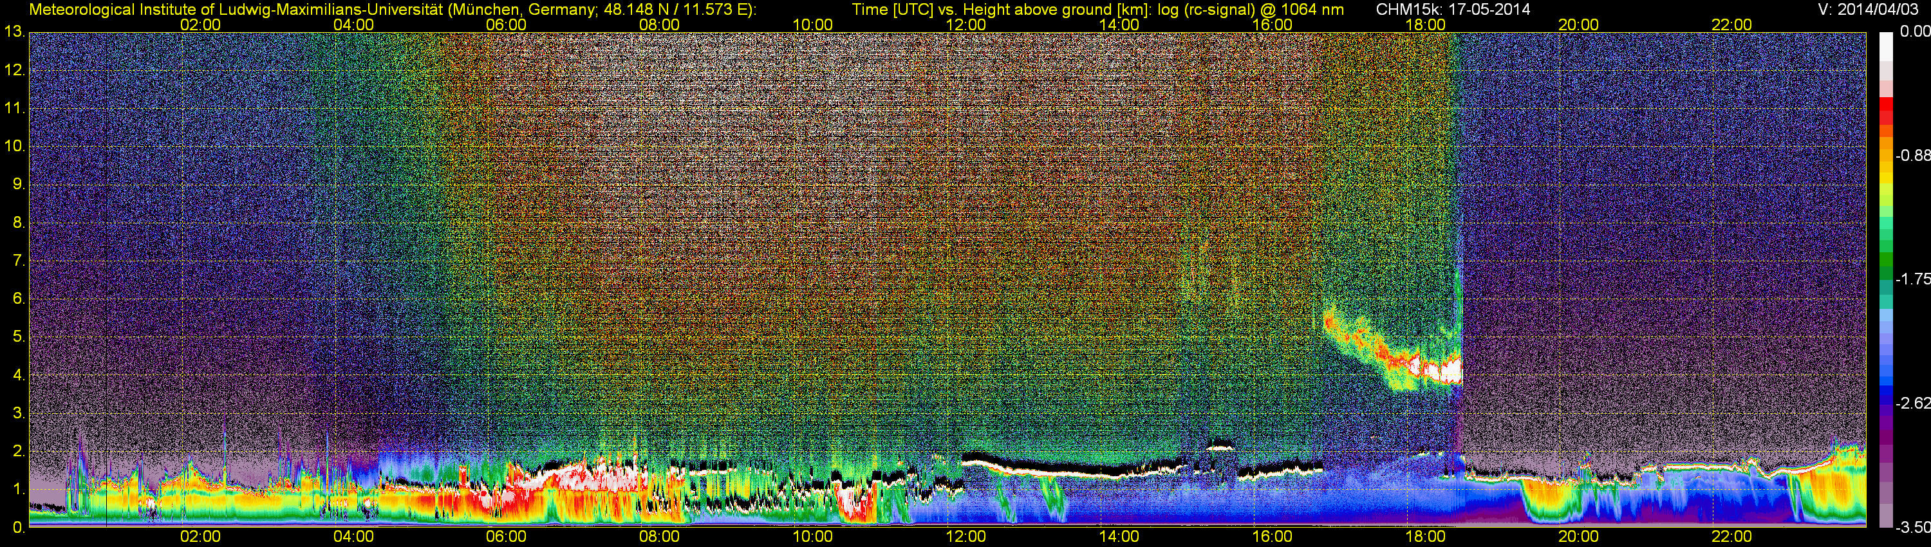The image size is (1931, 547).
Task: Click the 14:00 label on the top time axis
Action: 1119,24
